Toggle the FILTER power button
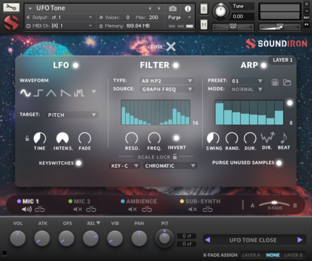312x261 pixels. (x=176, y=65)
